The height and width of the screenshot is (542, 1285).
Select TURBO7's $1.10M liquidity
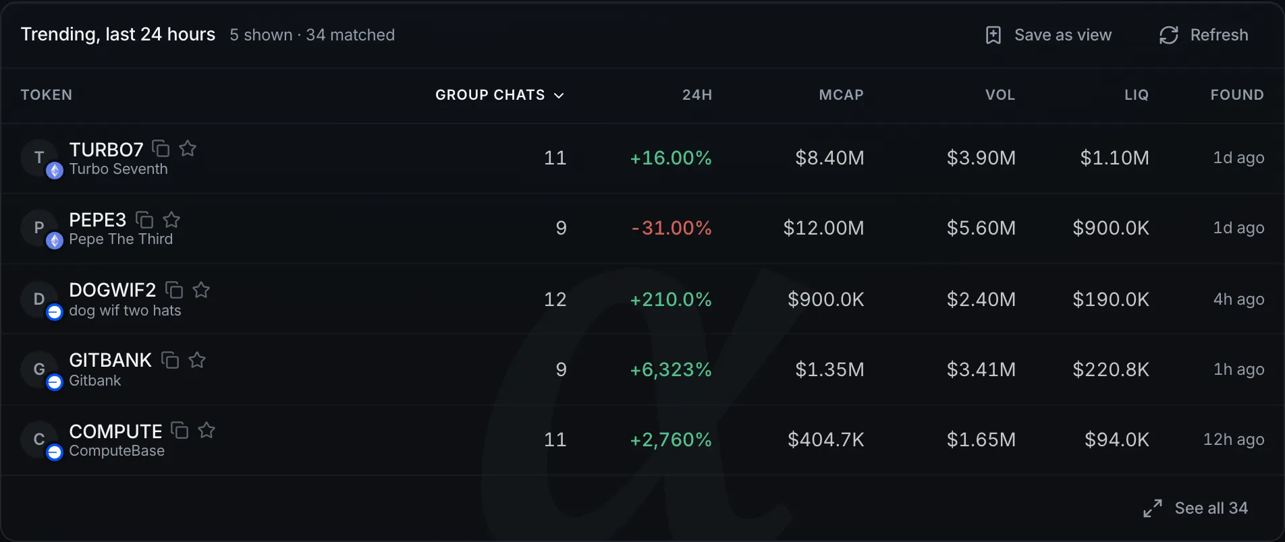(1115, 158)
